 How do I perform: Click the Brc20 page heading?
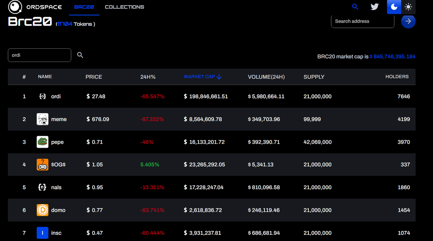30,21
